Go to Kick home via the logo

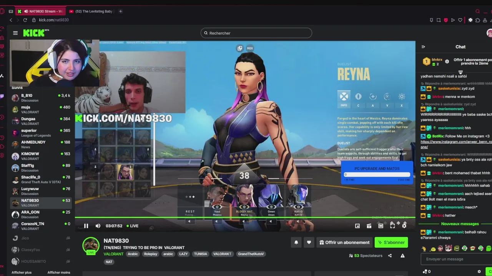click(36, 33)
